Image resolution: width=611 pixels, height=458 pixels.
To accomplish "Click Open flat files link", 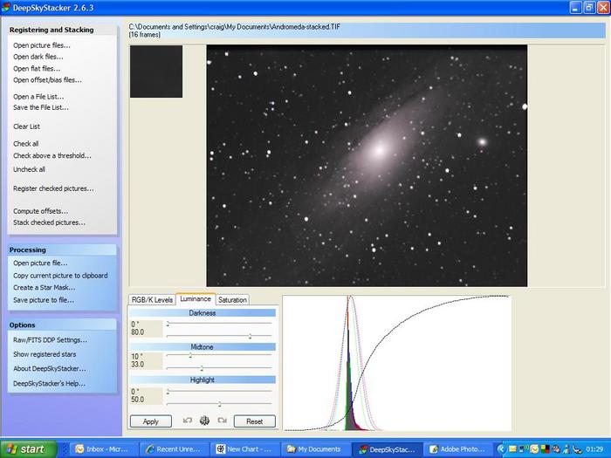I will (x=37, y=69).
